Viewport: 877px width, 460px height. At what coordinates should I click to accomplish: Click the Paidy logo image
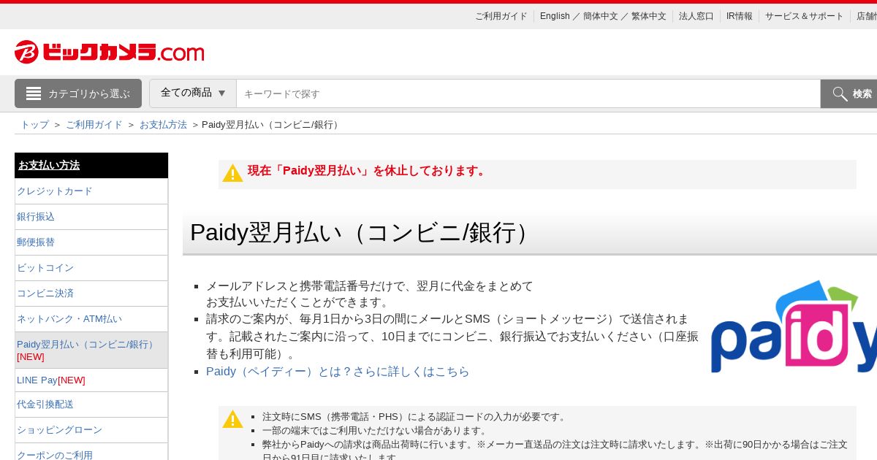794,326
